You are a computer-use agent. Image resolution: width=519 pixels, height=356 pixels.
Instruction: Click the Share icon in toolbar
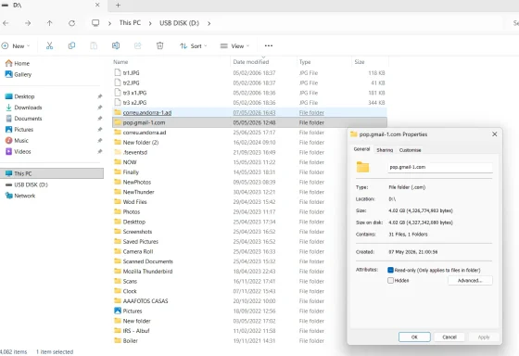pos(138,45)
